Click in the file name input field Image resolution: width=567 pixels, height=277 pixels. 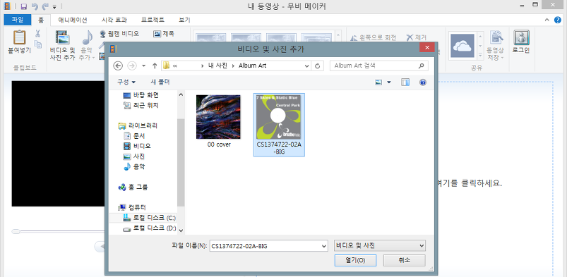coord(265,246)
